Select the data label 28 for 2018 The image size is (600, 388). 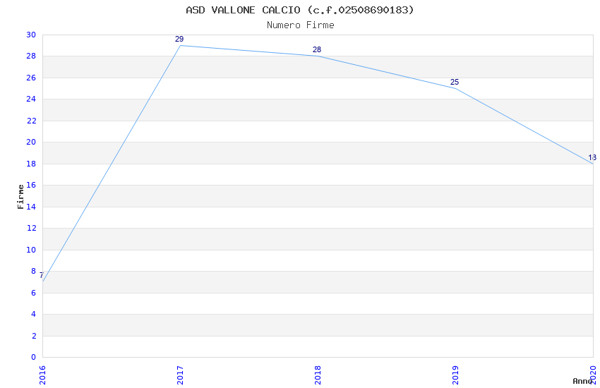point(317,49)
